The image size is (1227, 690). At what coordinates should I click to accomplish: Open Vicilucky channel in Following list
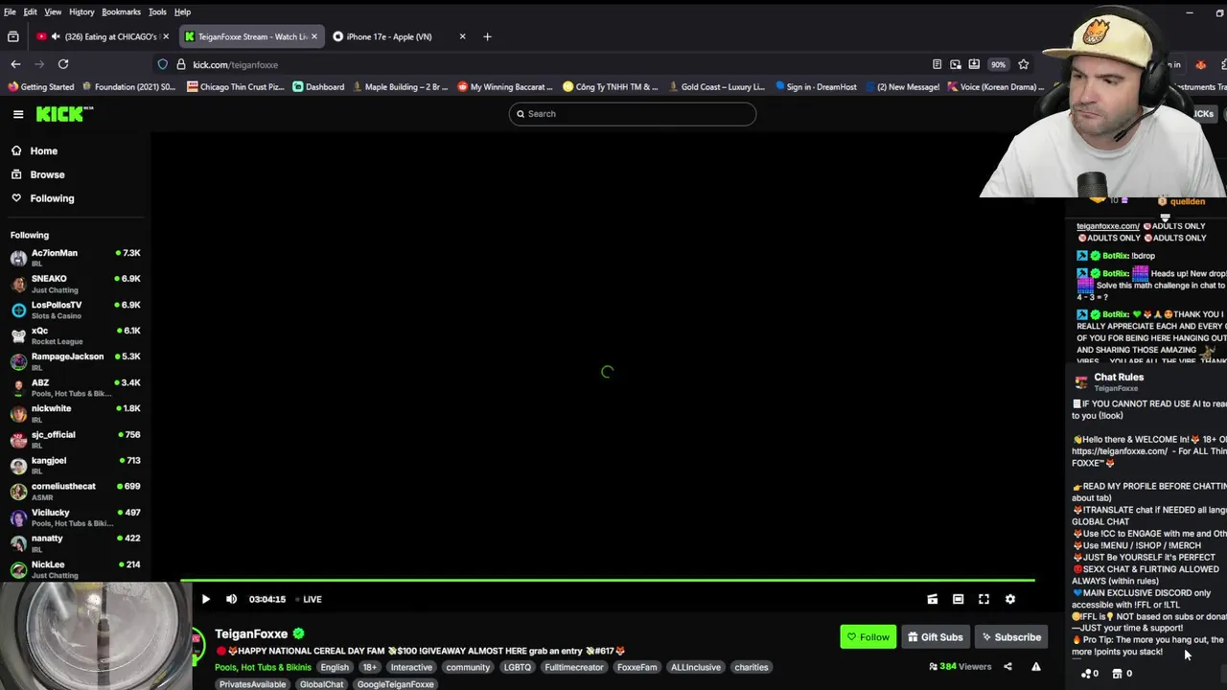click(75, 517)
